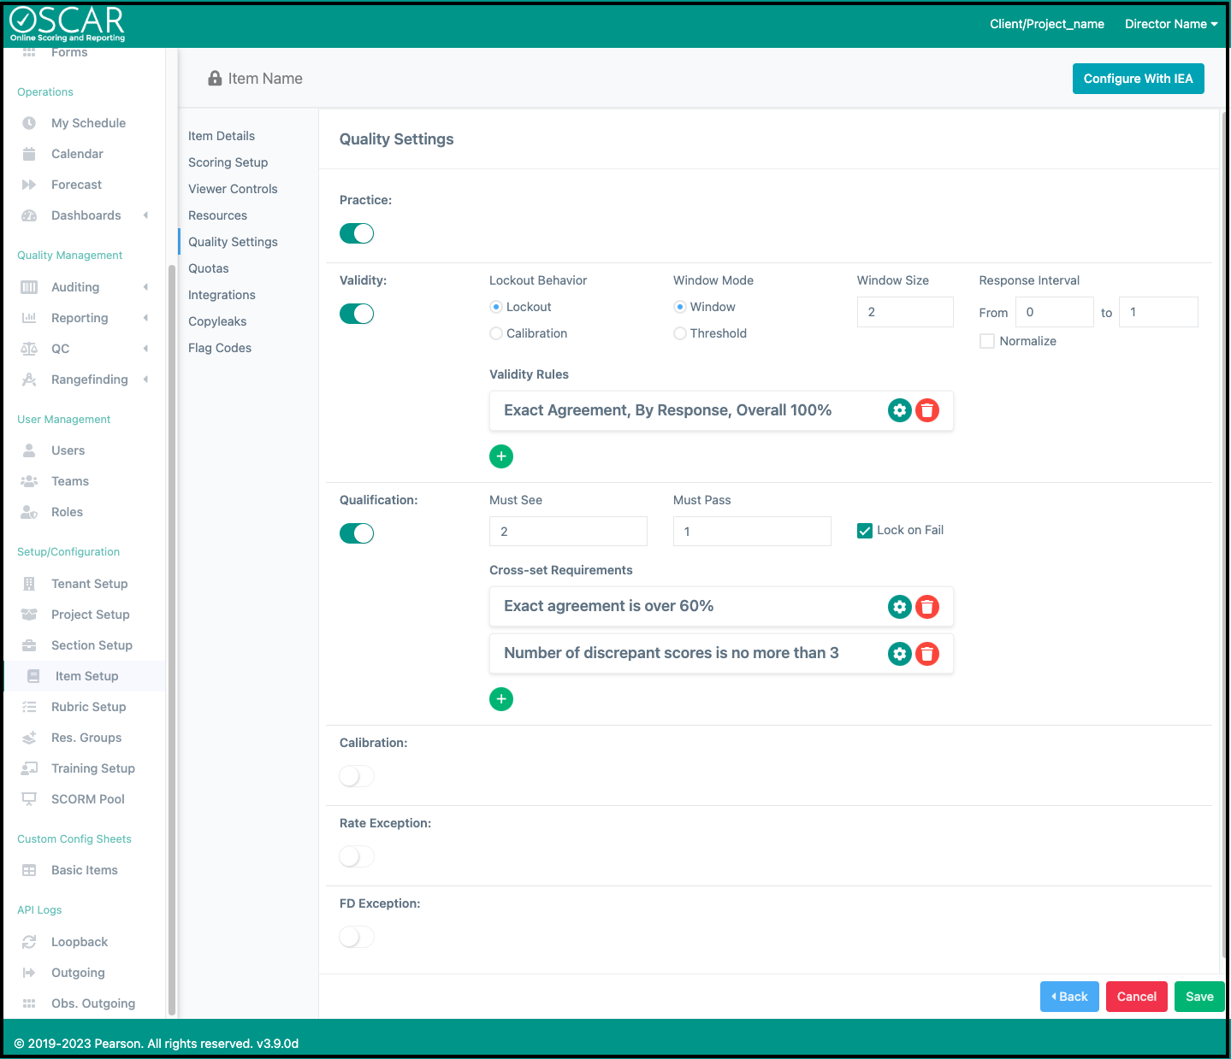This screenshot has height=1059, width=1231.
Task: Open the Calendar sidebar icon
Action: tap(29, 154)
